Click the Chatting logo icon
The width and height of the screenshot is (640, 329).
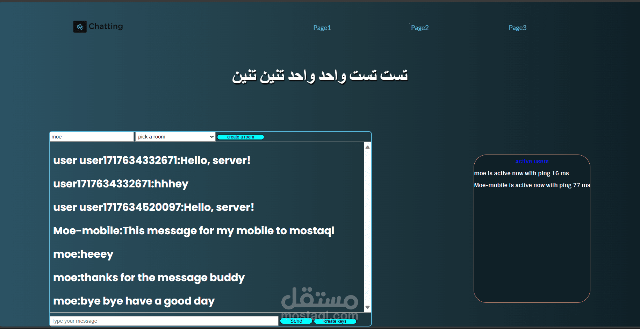pos(80,27)
